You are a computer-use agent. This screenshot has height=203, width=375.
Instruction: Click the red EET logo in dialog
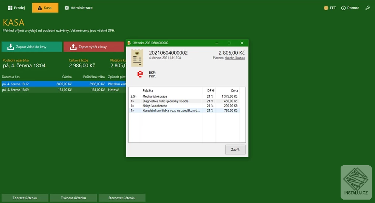point(140,74)
